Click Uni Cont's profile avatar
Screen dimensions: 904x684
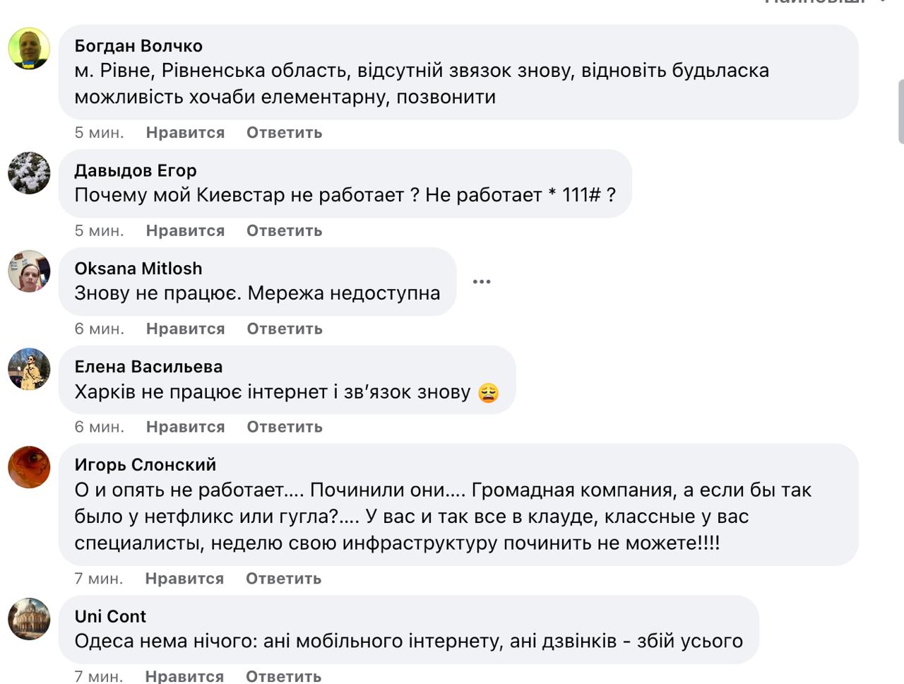(x=29, y=618)
